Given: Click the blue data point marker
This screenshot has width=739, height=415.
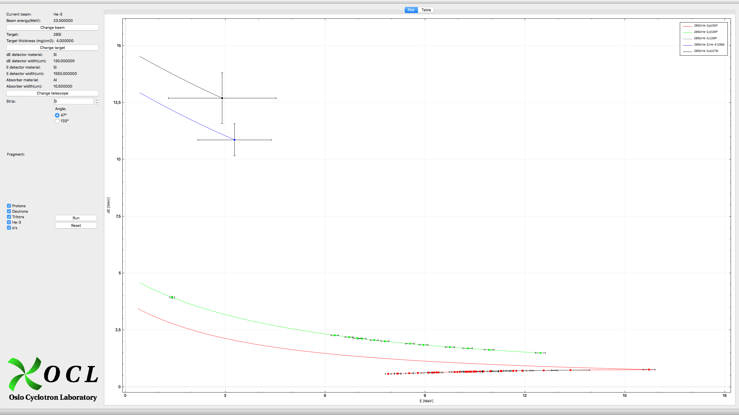Looking at the screenshot, I should [234, 140].
